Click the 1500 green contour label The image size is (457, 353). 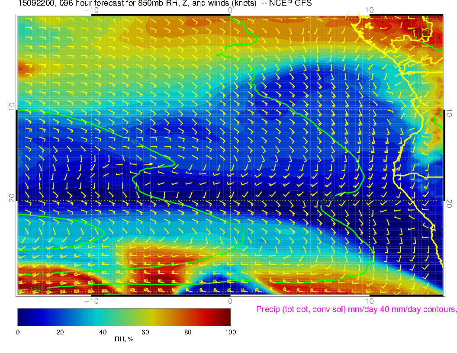[425, 33]
